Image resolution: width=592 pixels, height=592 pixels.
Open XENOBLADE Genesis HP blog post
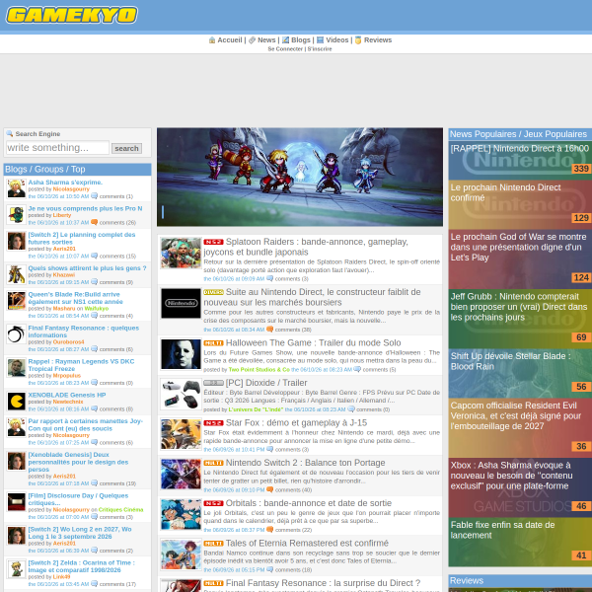click(x=67, y=395)
